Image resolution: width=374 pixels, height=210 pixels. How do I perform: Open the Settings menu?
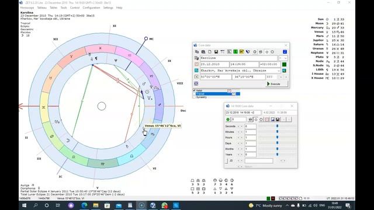point(108,8)
